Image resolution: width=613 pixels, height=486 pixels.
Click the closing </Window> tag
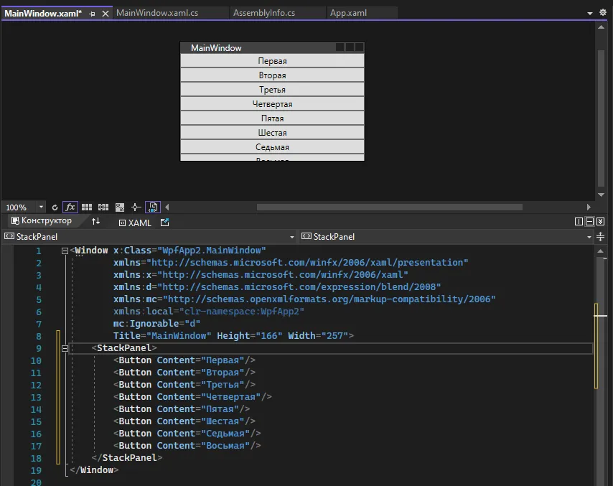[94, 470]
